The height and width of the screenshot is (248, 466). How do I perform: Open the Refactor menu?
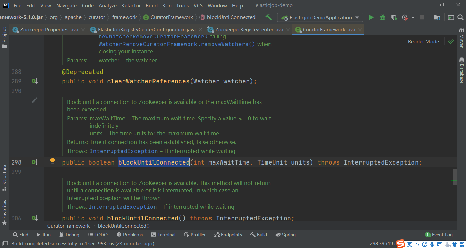point(131,5)
